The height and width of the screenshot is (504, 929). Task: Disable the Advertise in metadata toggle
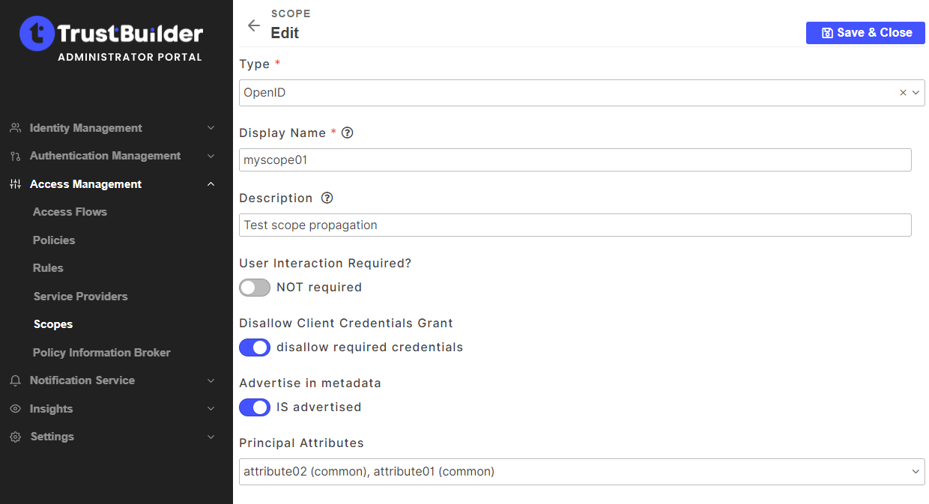(x=255, y=407)
